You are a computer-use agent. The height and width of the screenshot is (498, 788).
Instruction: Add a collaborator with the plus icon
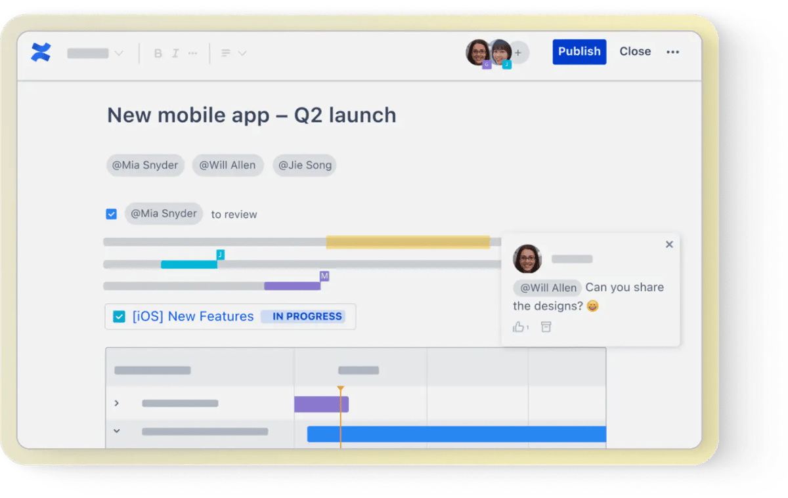(517, 52)
